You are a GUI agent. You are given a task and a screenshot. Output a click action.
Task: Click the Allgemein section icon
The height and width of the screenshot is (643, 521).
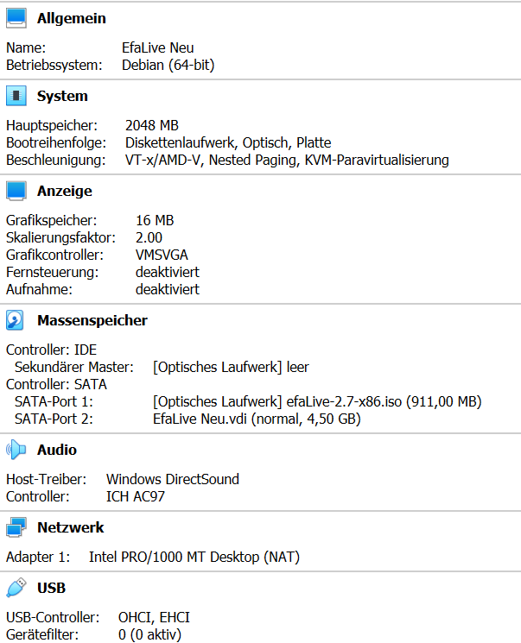(16, 18)
